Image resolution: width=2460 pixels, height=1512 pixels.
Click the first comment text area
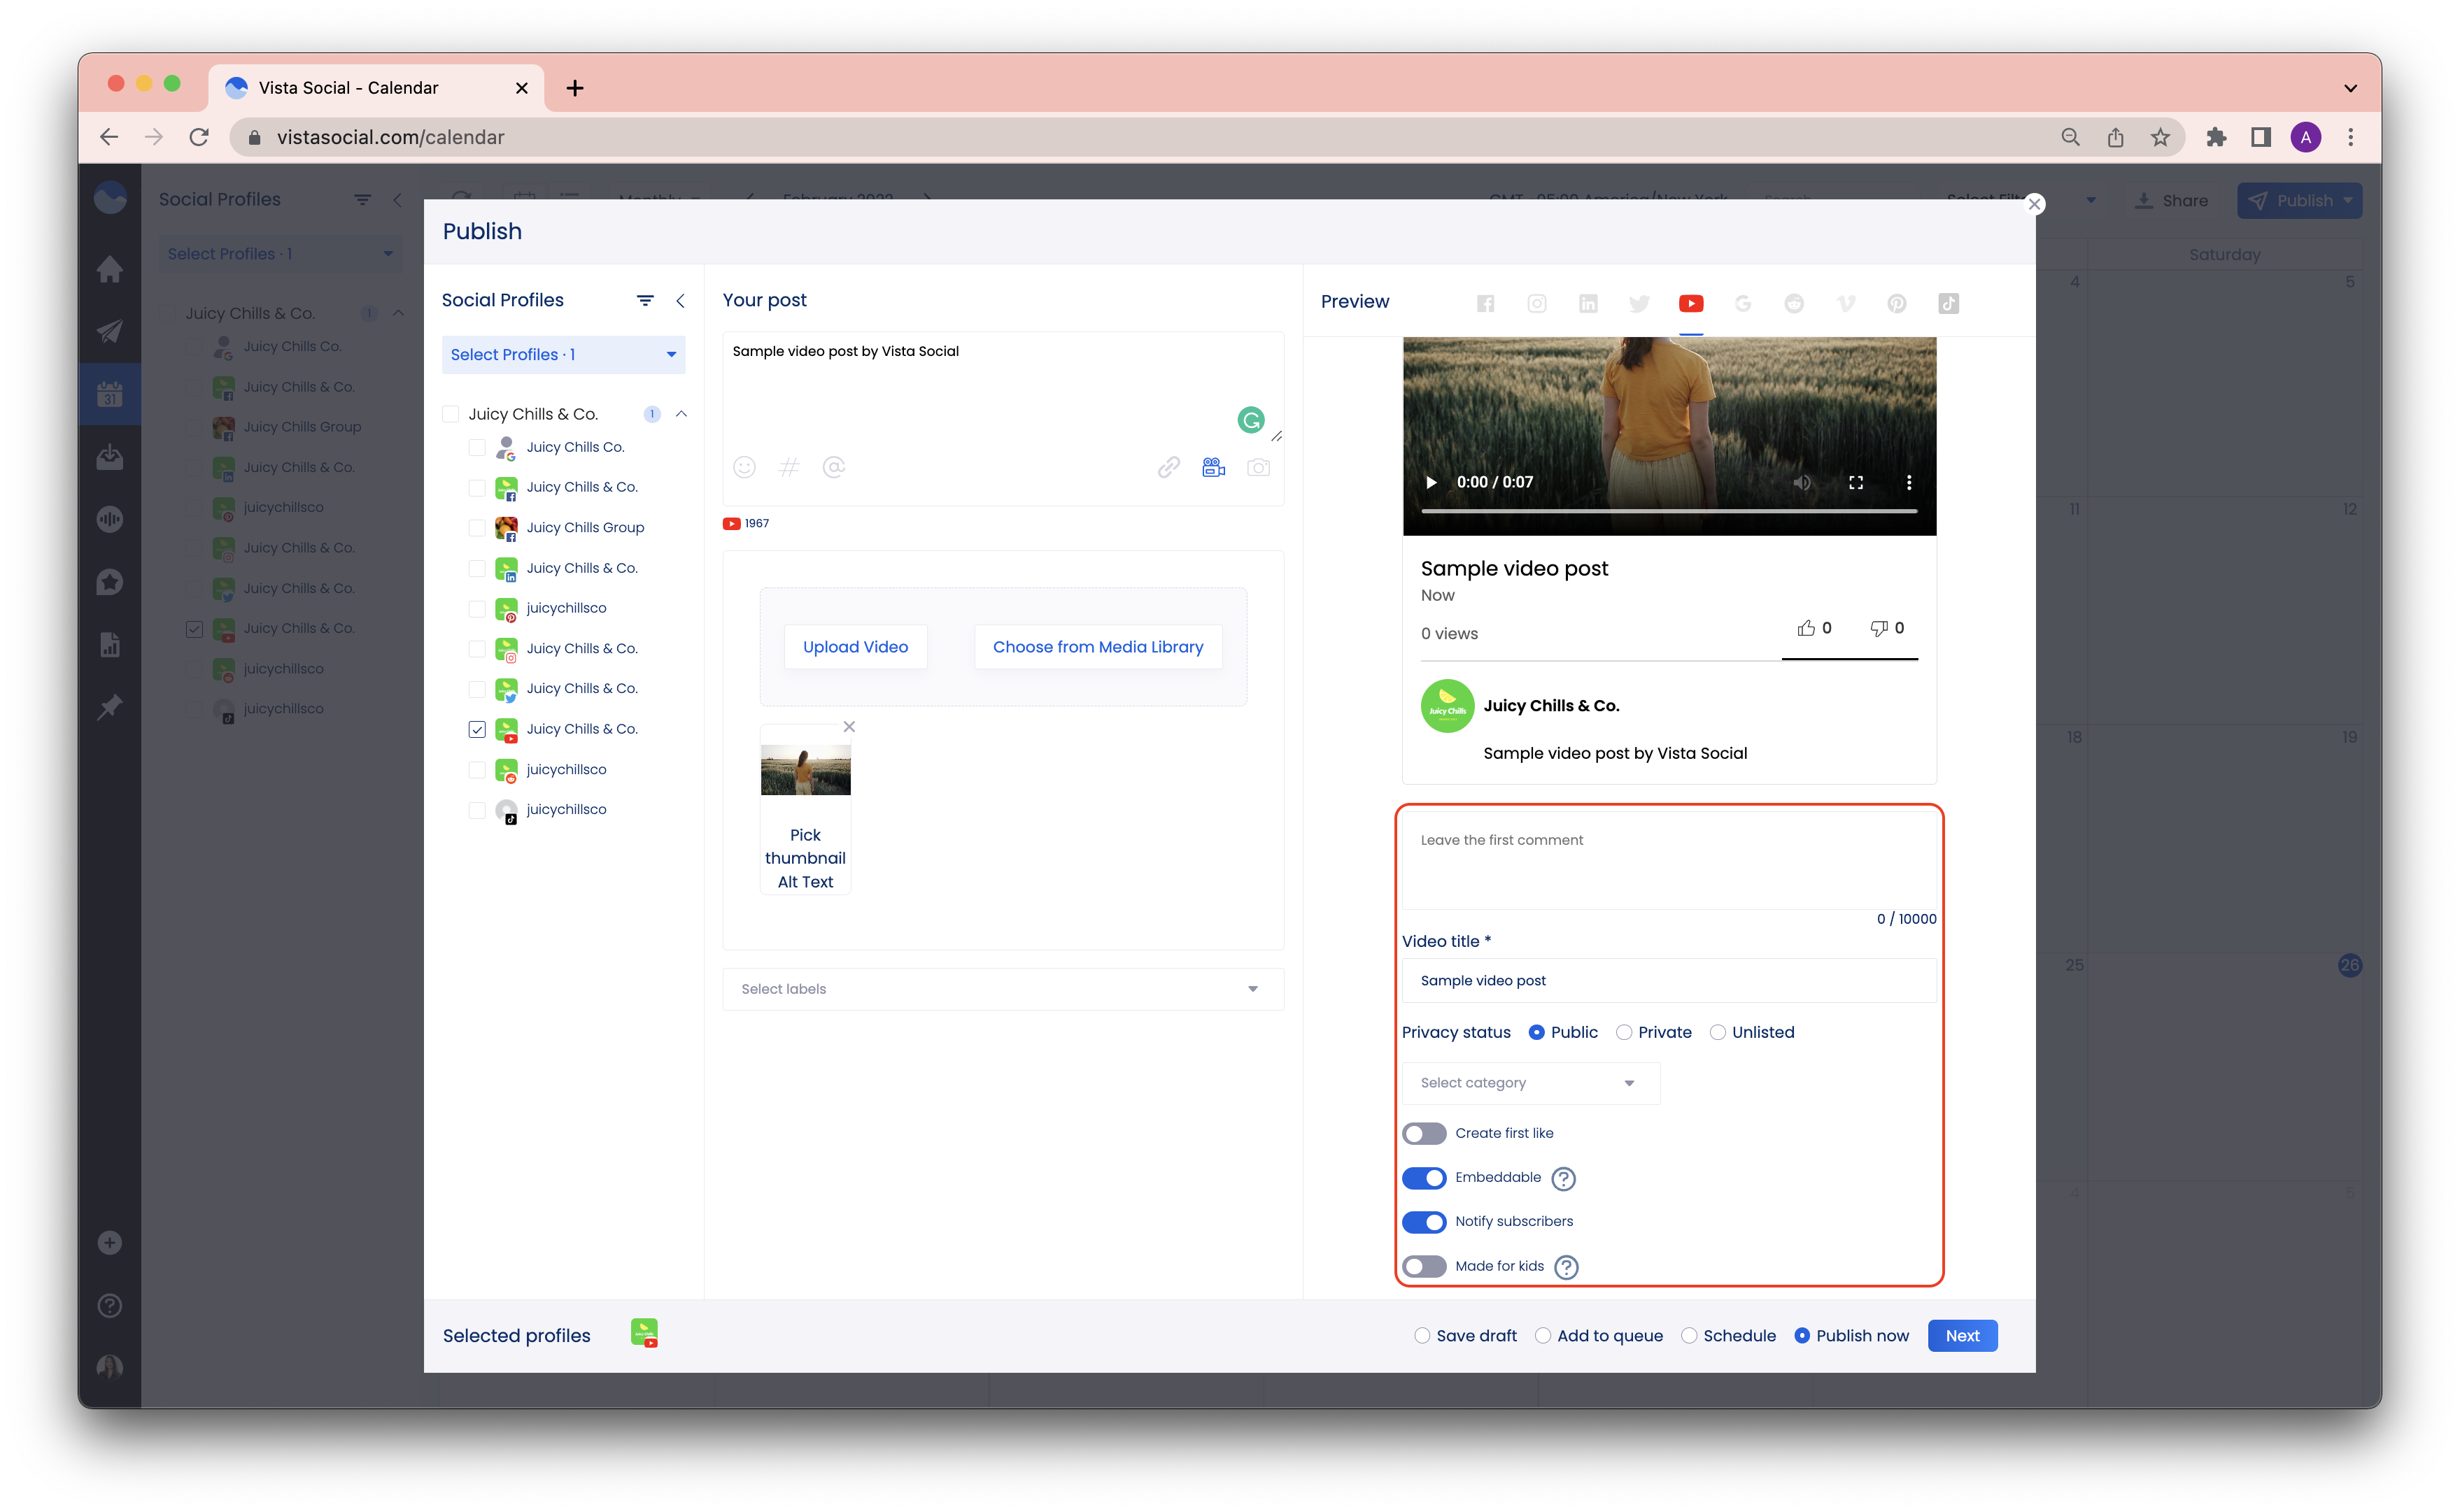pyautogui.click(x=1668, y=861)
